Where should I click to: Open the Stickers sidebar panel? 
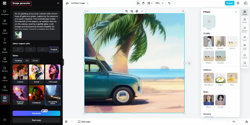[x=5, y=69]
